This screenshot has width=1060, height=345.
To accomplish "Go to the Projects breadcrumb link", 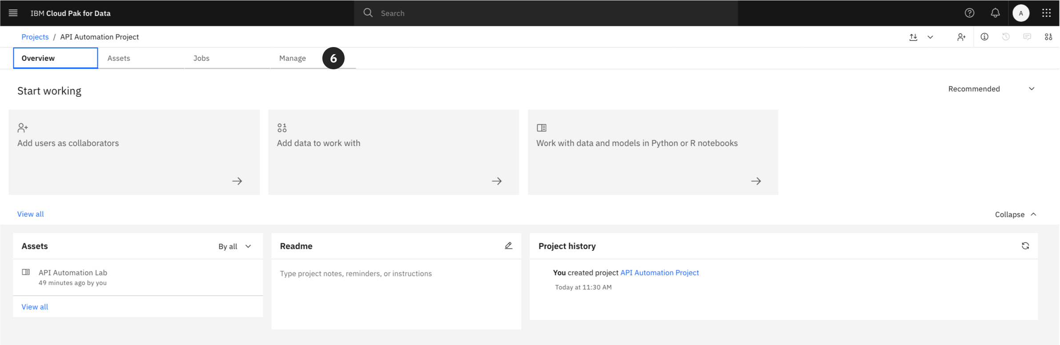I will pos(35,37).
